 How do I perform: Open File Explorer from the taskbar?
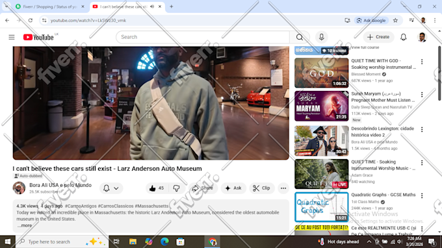tap(133, 242)
